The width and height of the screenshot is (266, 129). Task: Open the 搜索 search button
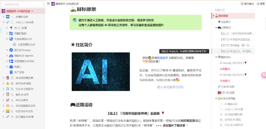click(261, 4)
